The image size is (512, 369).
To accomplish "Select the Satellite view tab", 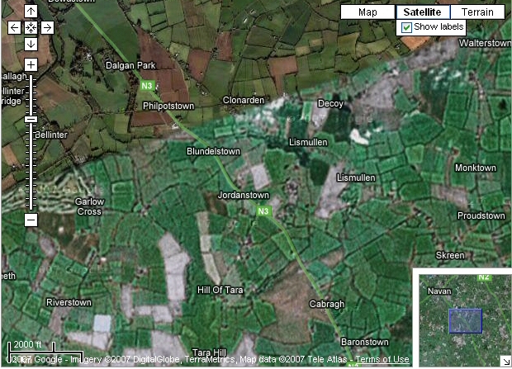I will tap(426, 12).
